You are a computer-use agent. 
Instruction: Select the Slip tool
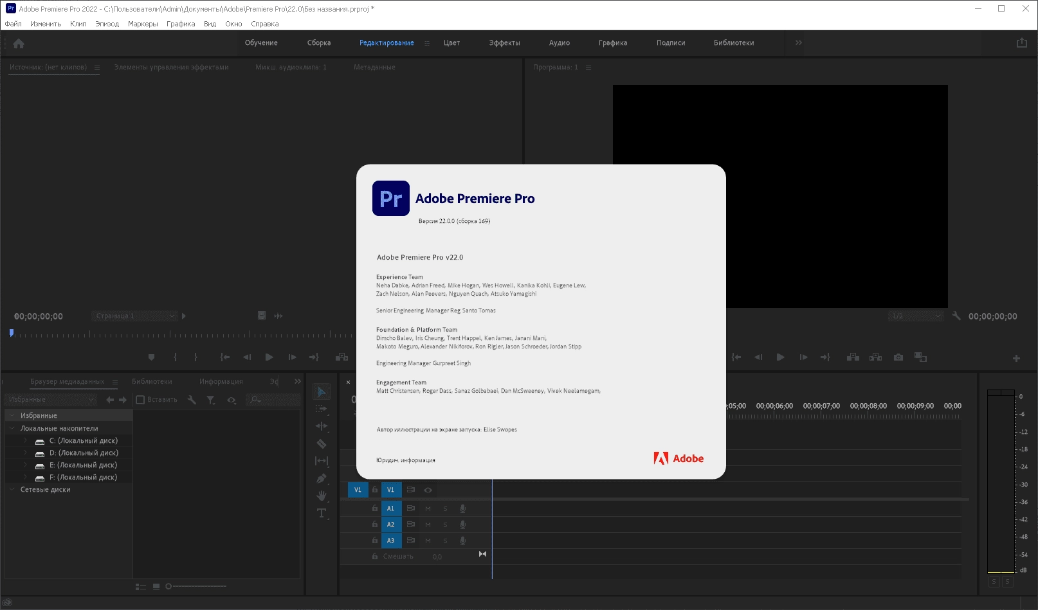pyautogui.click(x=322, y=461)
